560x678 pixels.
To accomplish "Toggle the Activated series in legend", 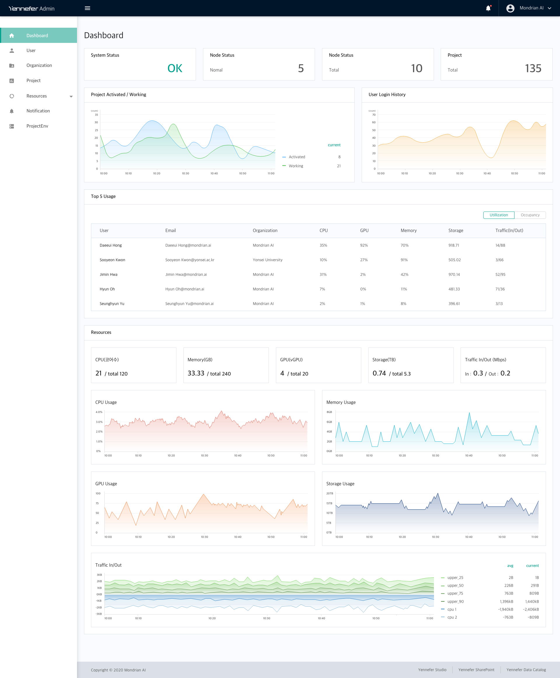I will [296, 157].
